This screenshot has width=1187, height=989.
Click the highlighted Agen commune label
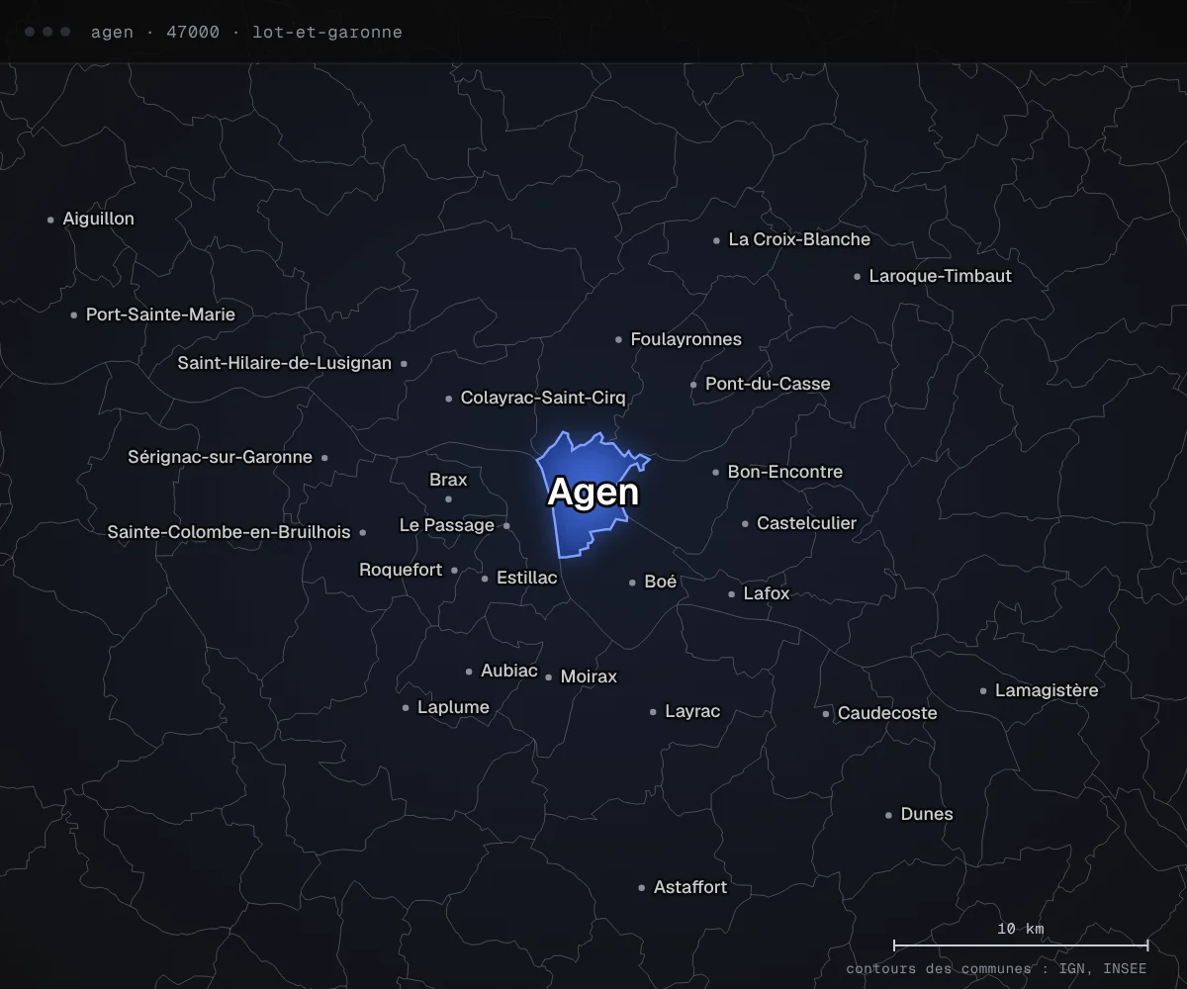click(x=593, y=493)
